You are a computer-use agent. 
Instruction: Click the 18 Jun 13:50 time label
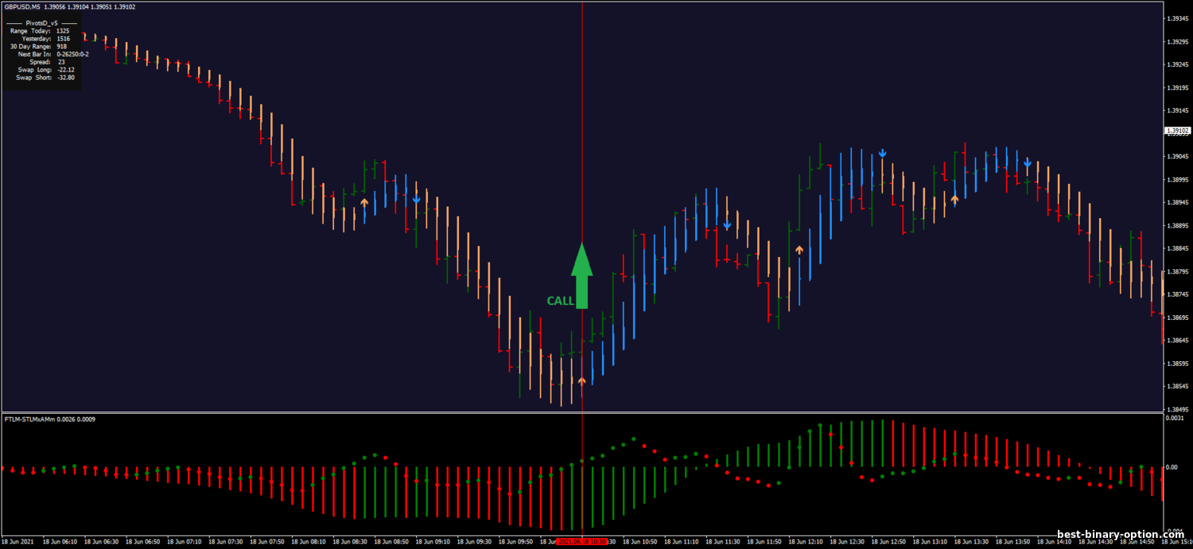[x=1014, y=541]
